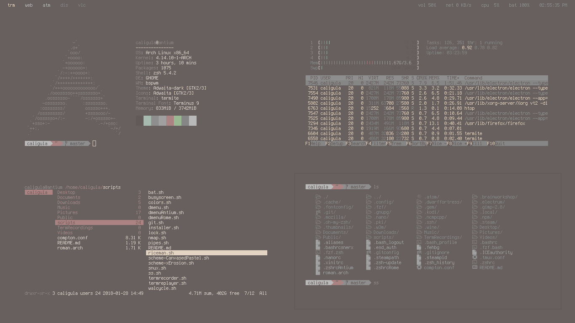
Task: Click the folder icon beside Music/ in ls output
Action: [x=419, y=232]
